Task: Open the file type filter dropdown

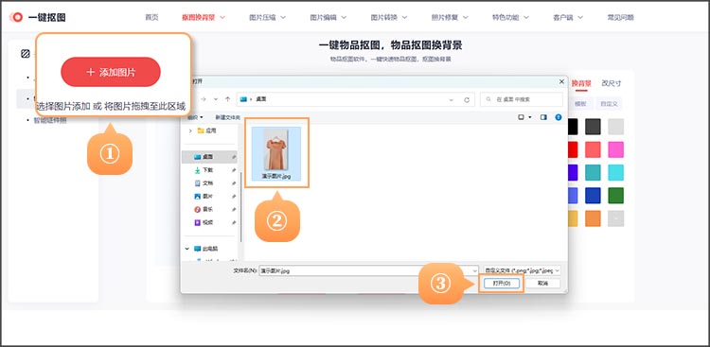Action: pyautogui.click(x=522, y=270)
